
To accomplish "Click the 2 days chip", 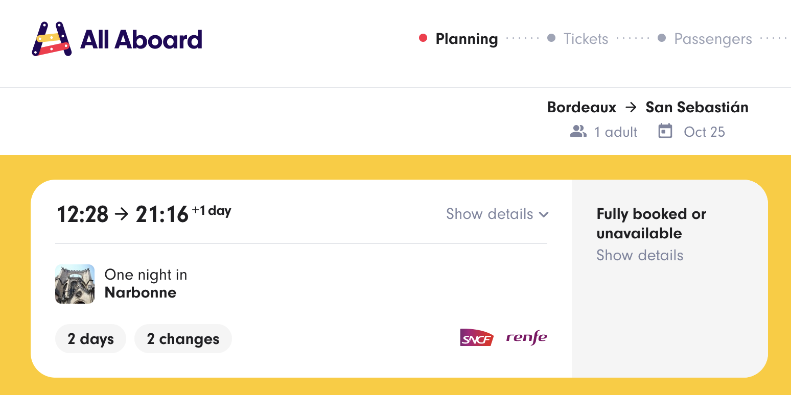I will click(x=90, y=339).
